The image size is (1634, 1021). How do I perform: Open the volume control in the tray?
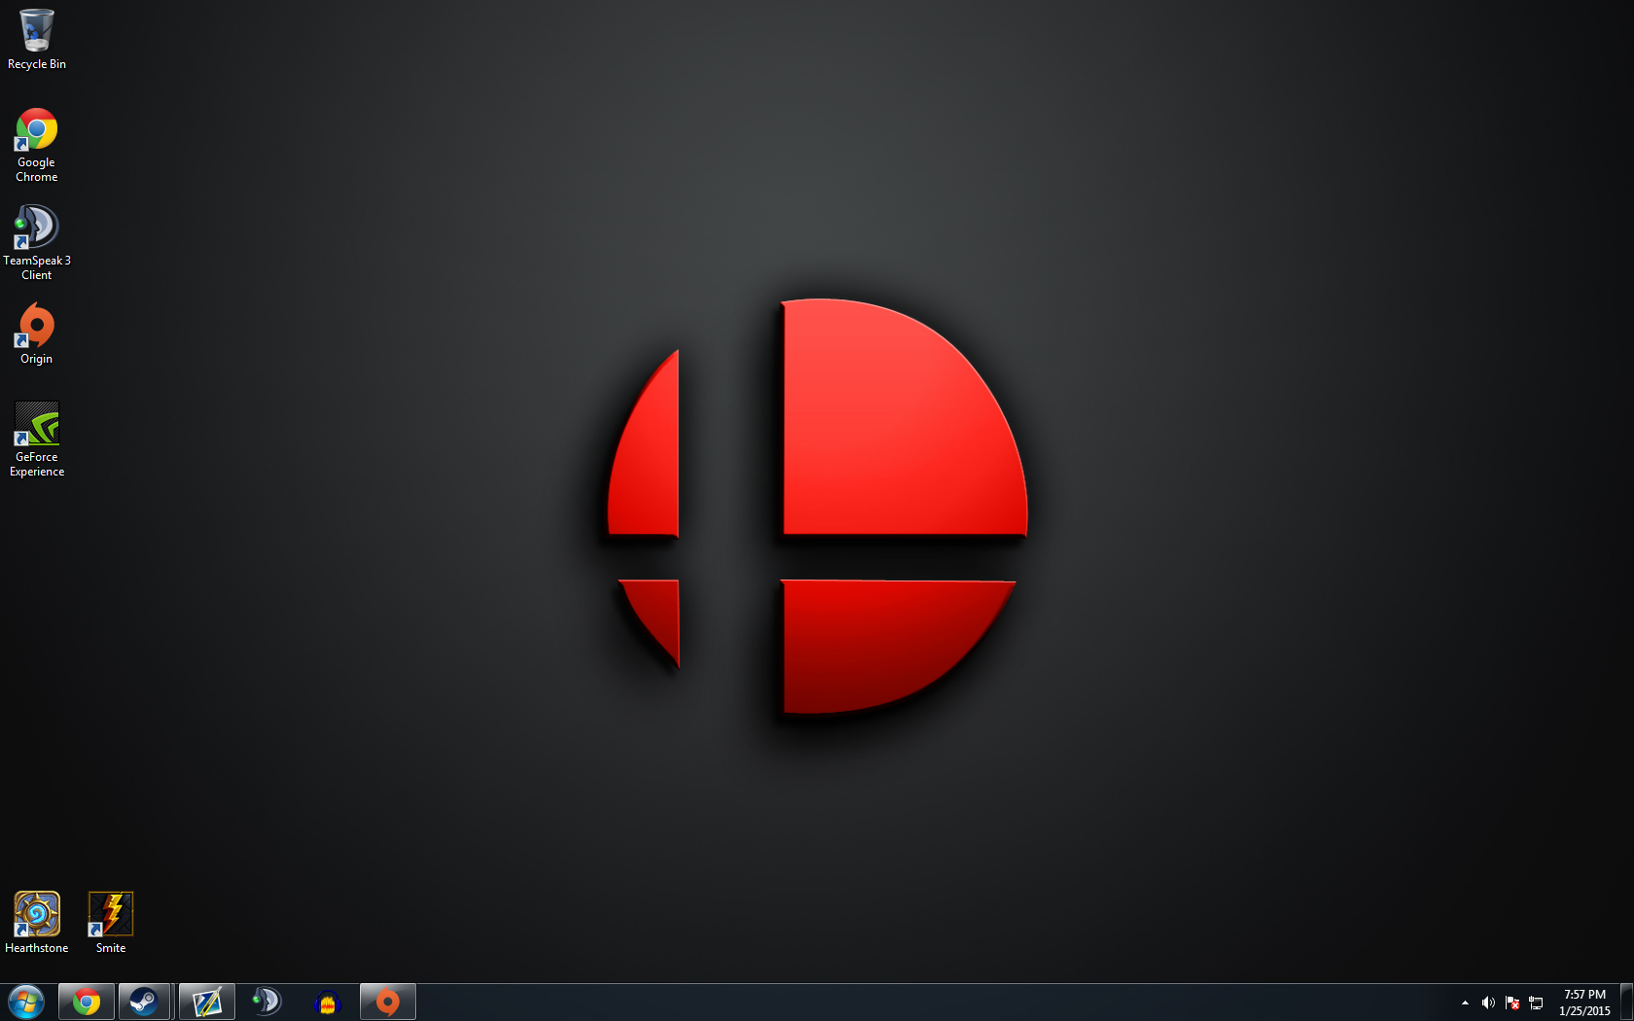1488,1003
